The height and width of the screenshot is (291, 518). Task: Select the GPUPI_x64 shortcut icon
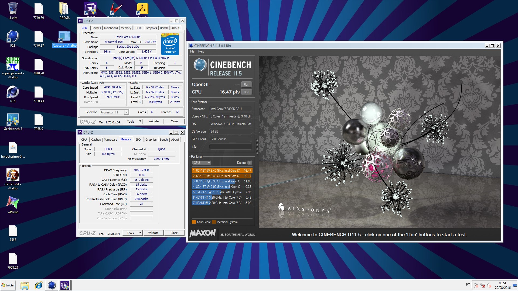[13, 175]
